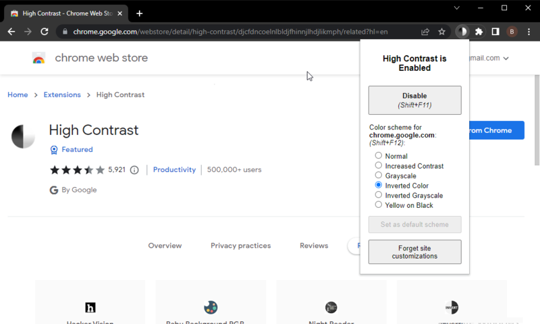The image size is (540, 324).
Task: Toggle the browser side panel icon
Action: [495, 32]
